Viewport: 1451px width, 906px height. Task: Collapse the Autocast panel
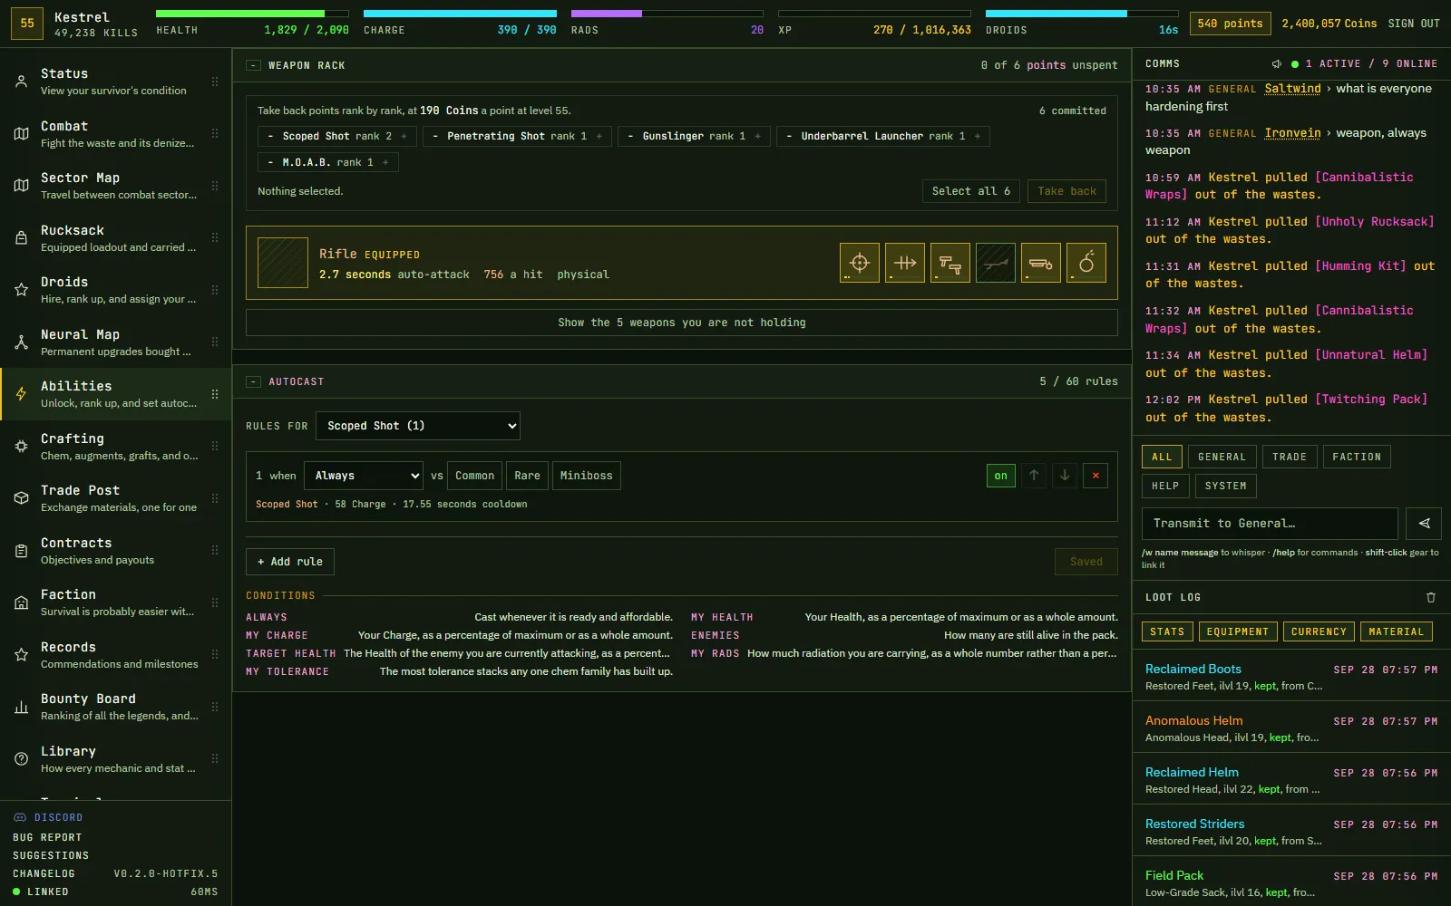[x=254, y=381]
